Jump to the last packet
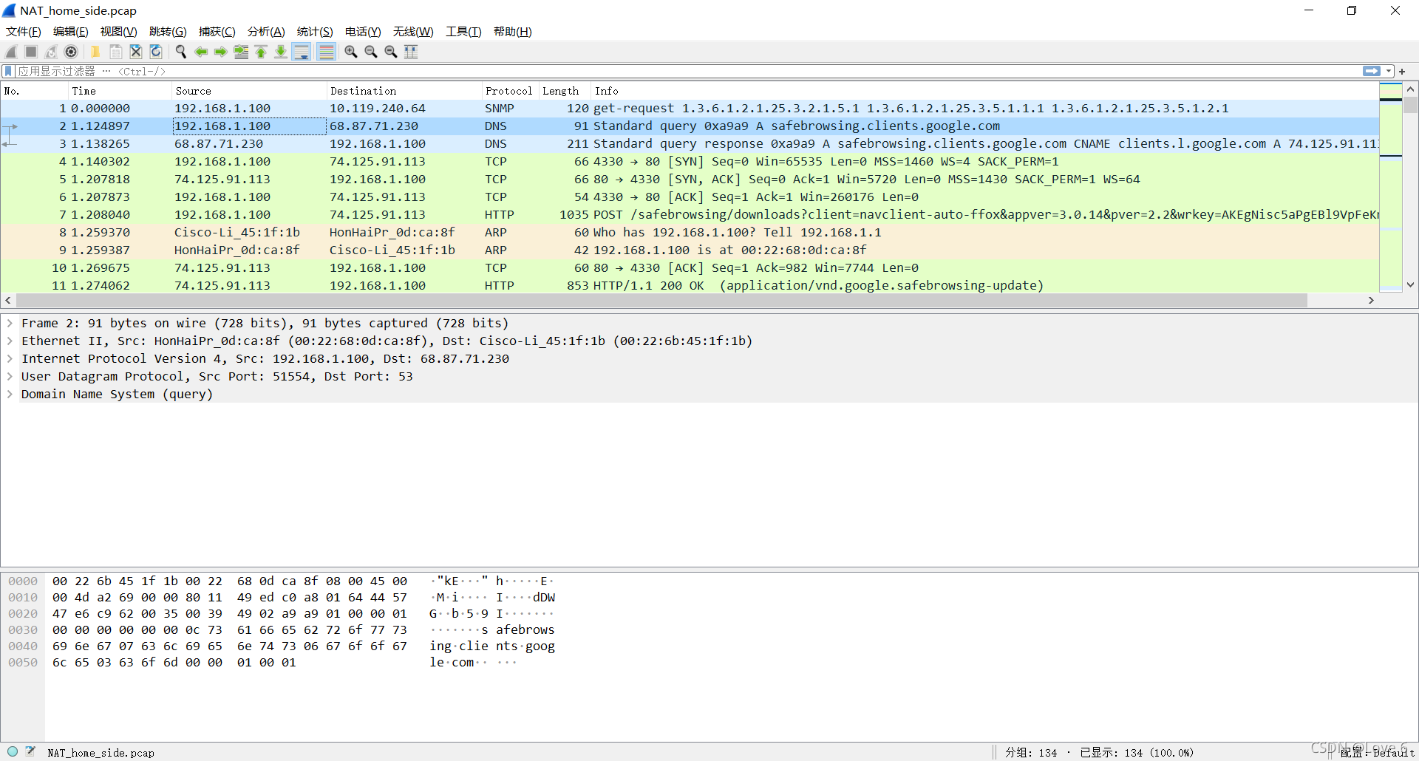The height and width of the screenshot is (761, 1419). (x=281, y=52)
